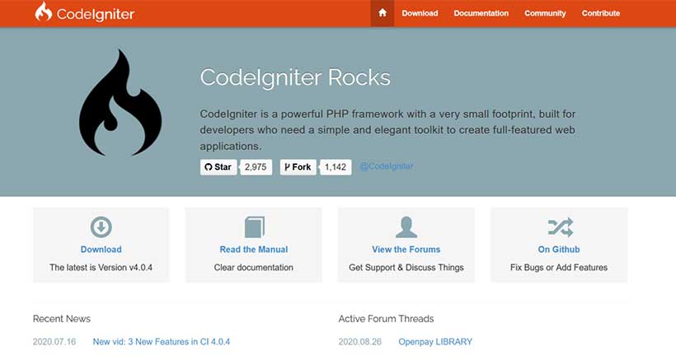Click the CodeIgniter flame logo in header

pos(43,12)
